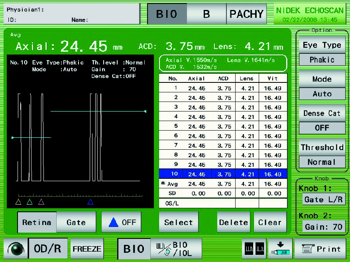Viewport: 350px width, 262px height.
Task: Change the Normal threshold value
Action: click(x=322, y=162)
